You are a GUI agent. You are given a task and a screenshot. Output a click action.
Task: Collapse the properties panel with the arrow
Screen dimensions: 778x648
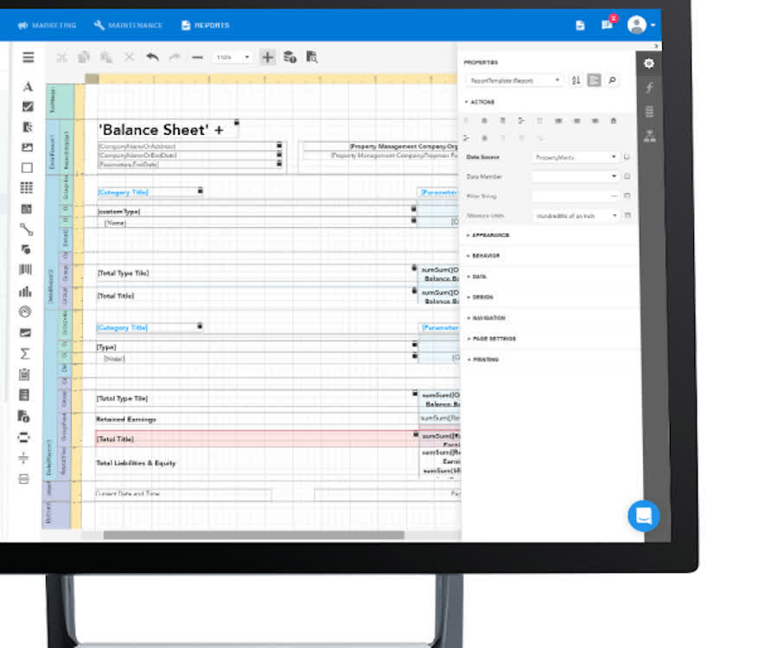(656, 46)
